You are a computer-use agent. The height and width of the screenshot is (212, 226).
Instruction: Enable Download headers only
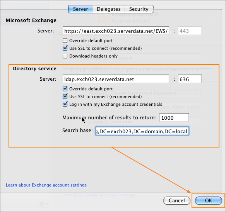(65, 56)
